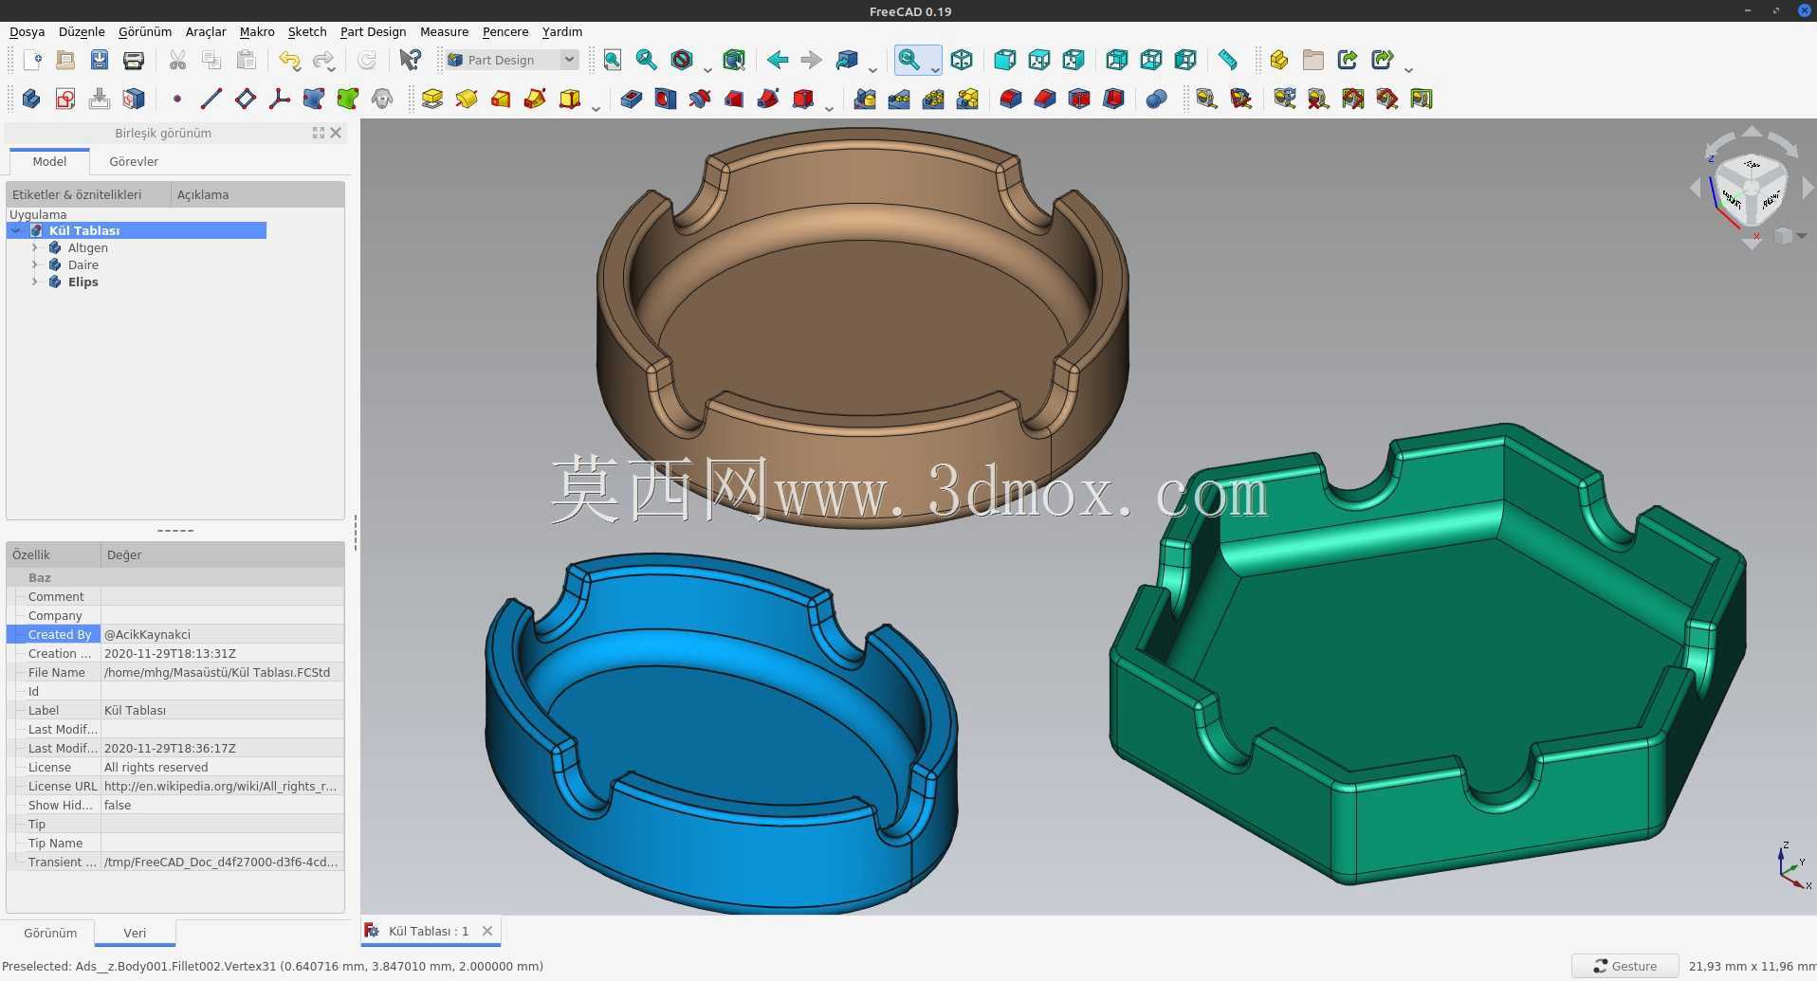Viewport: 1817px width, 981px height.
Task: Switch to isometric view icon
Action: pos(962,61)
